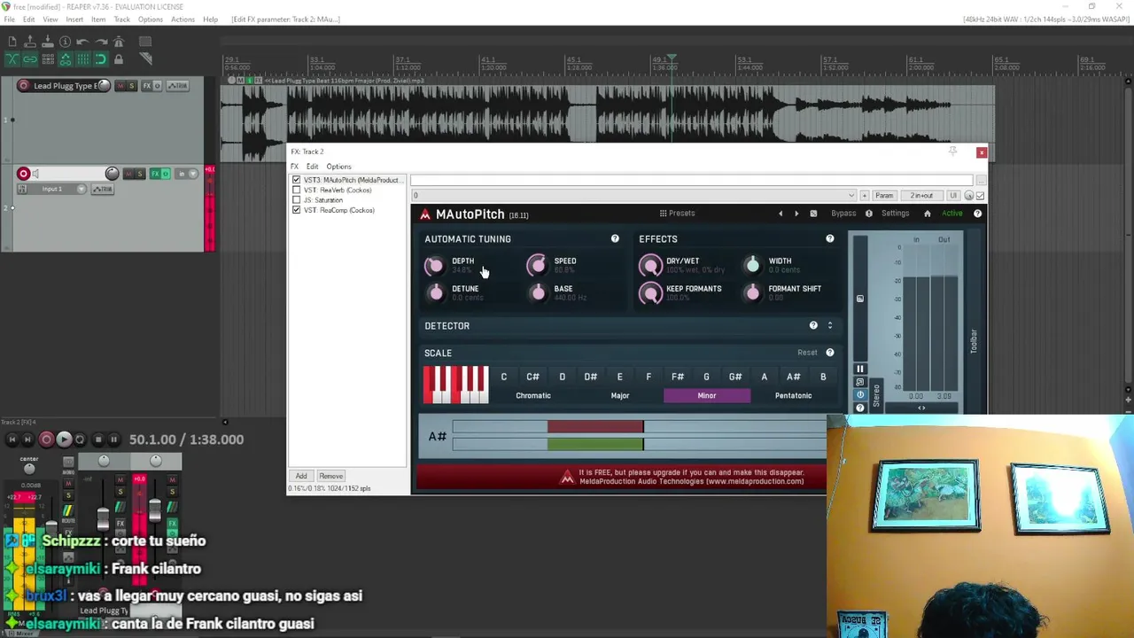The height and width of the screenshot is (638, 1134).
Task: Click the randomize preset icon in MAutoPitch
Action: [813, 214]
